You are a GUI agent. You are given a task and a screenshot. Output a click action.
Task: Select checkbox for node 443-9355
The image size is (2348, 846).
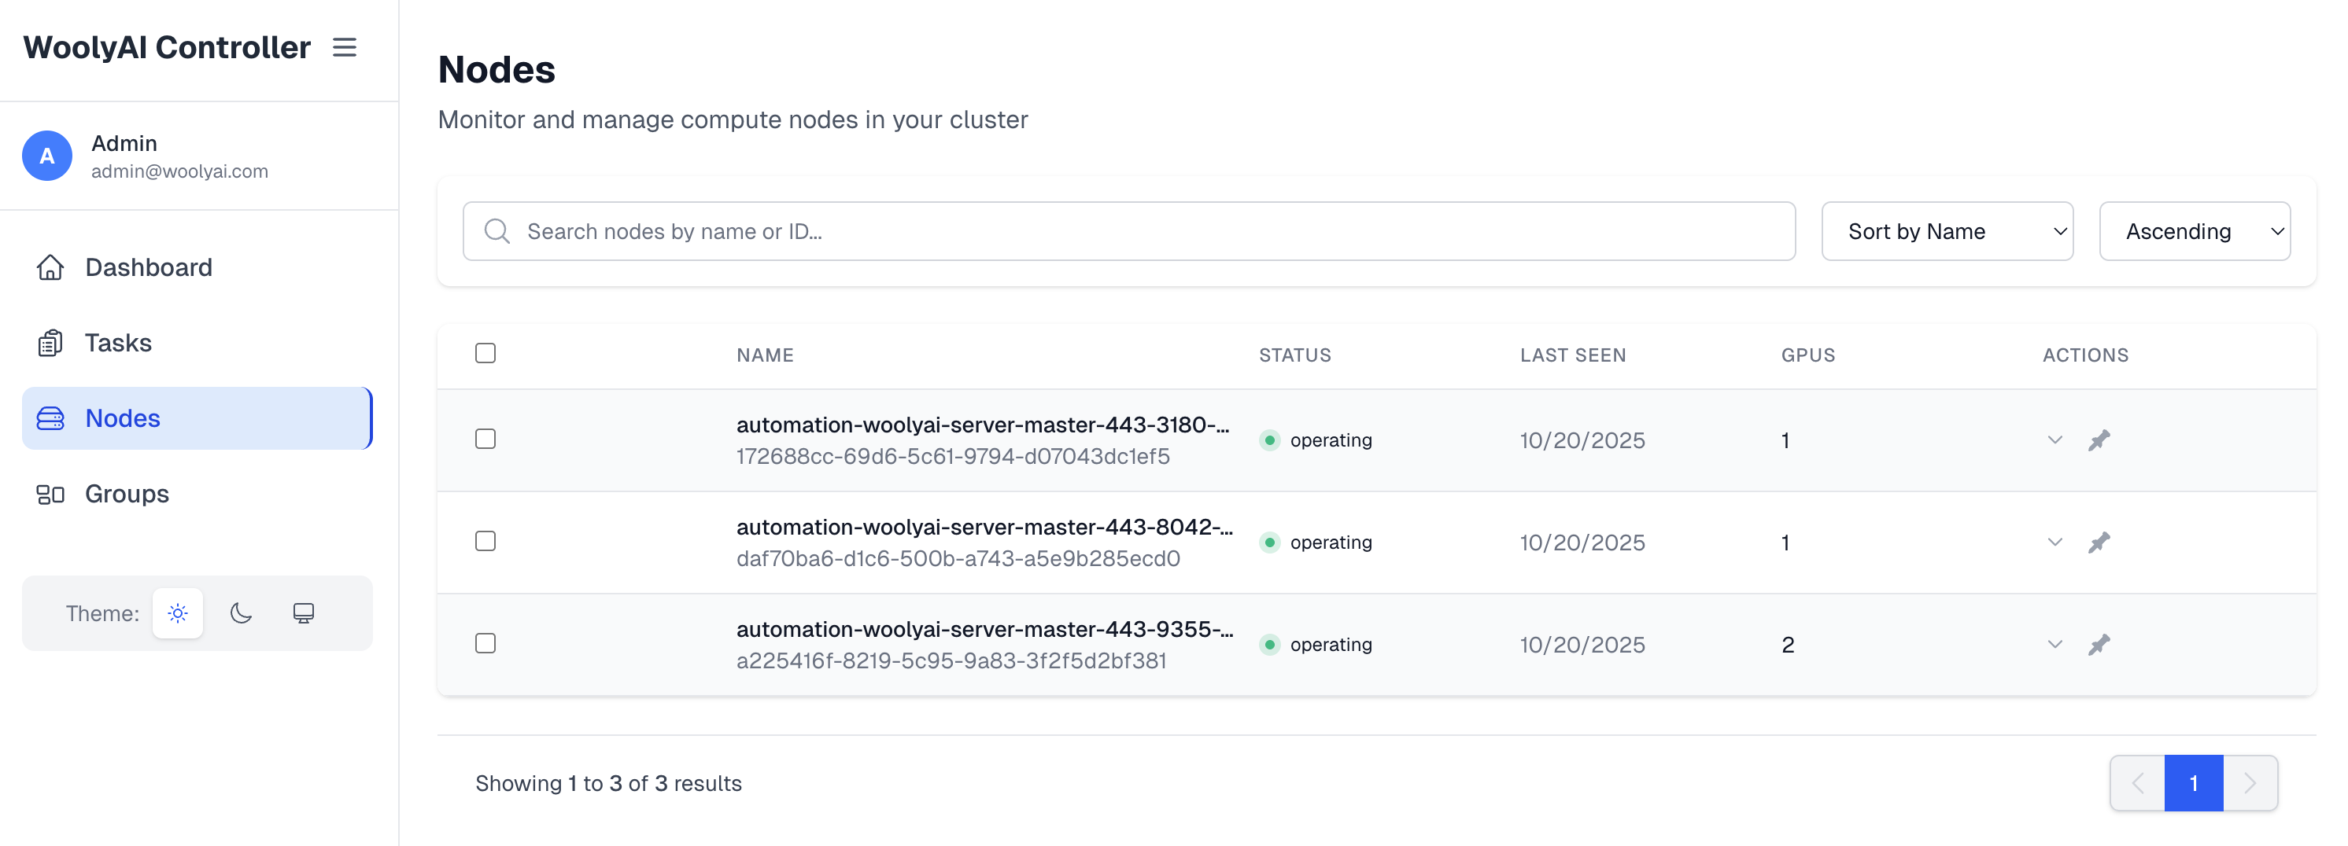pos(485,644)
